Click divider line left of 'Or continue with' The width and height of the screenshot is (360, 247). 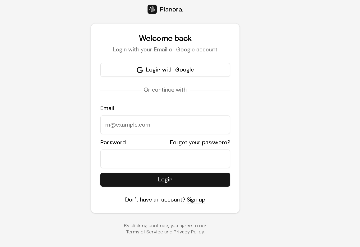(x=120, y=90)
